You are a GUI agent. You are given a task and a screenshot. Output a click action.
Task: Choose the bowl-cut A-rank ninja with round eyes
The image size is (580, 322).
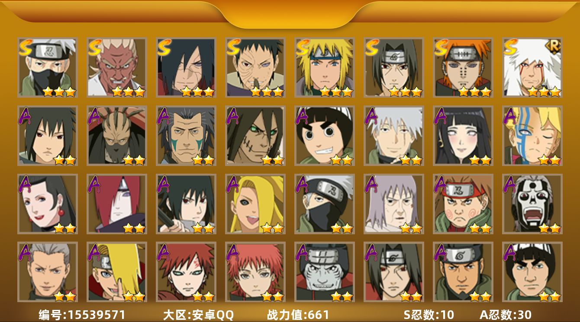coord(325,136)
